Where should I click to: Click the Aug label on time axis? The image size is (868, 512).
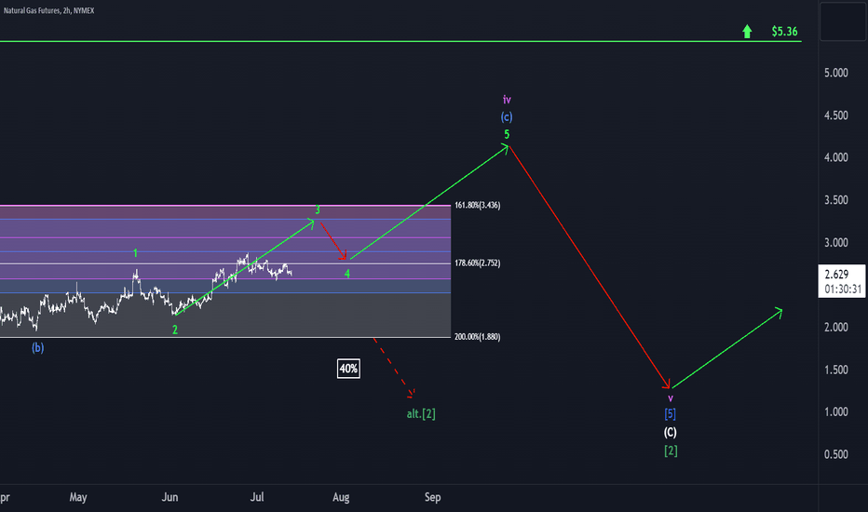(341, 497)
